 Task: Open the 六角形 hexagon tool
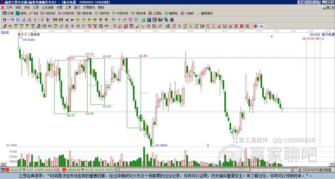coord(187,13)
